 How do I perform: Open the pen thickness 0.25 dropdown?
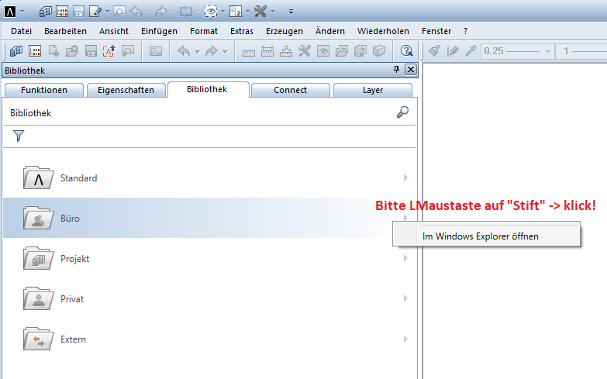pos(548,51)
